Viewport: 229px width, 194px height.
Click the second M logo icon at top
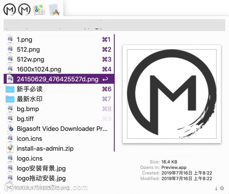pos(24,10)
